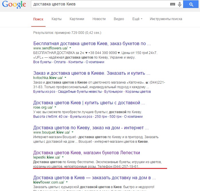The height and width of the screenshot is (191, 200).
Task: Expand arrow next to rose.org.ua
Action: (x=55, y=107)
